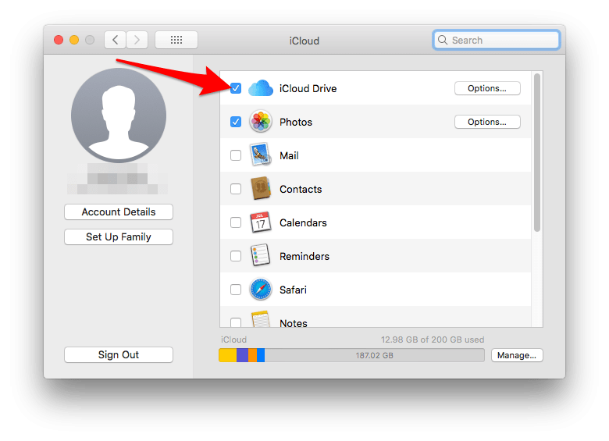Viewport: 609px width, 441px height.
Task: Click the Mail label text
Action: click(289, 155)
